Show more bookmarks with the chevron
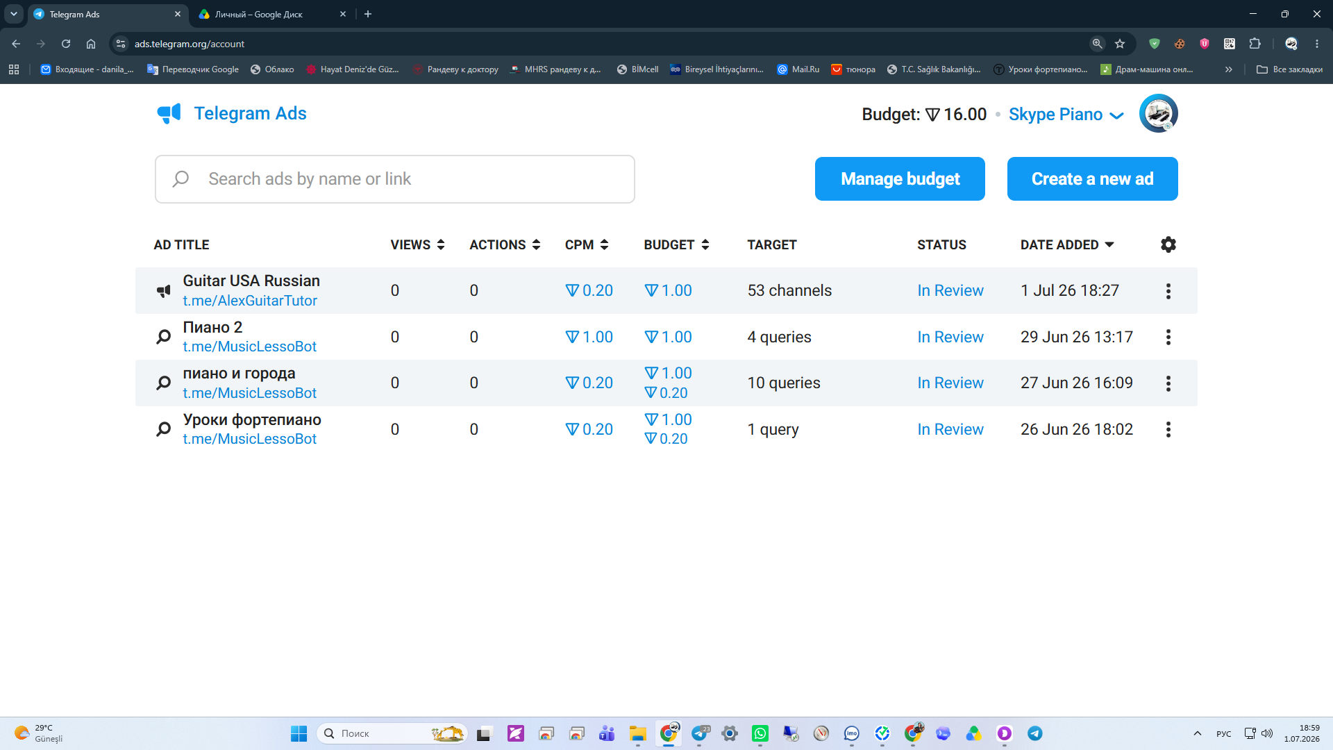1333x750 pixels. click(1229, 69)
